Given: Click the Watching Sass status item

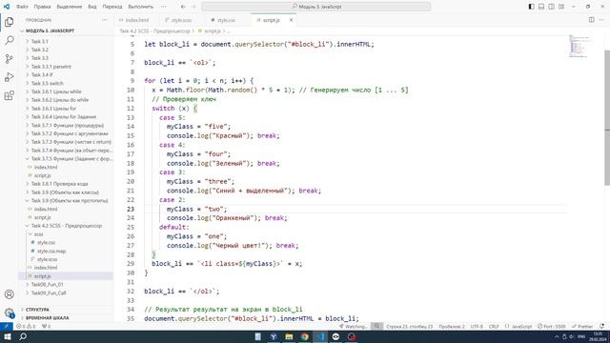Looking at the screenshot, I should [354, 326].
